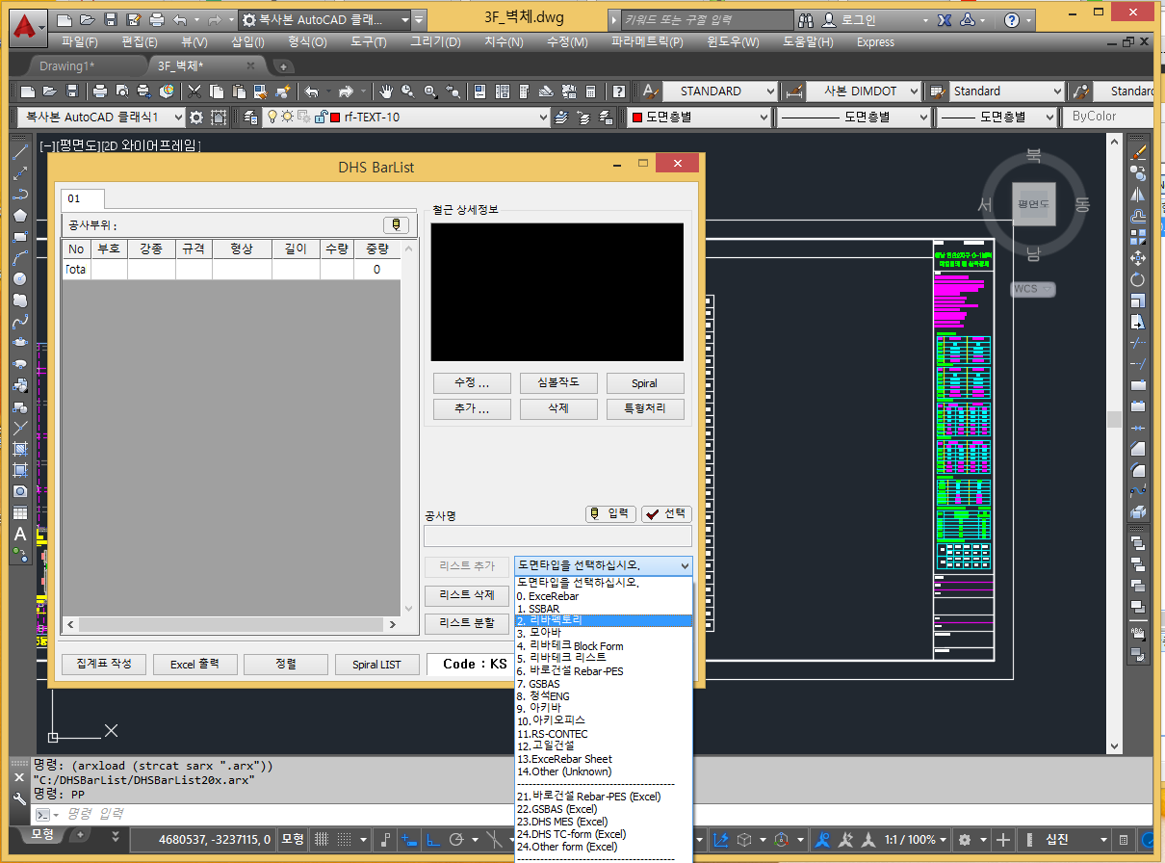Select the Rectangle draw tool
The image size is (1165, 863).
20,236
